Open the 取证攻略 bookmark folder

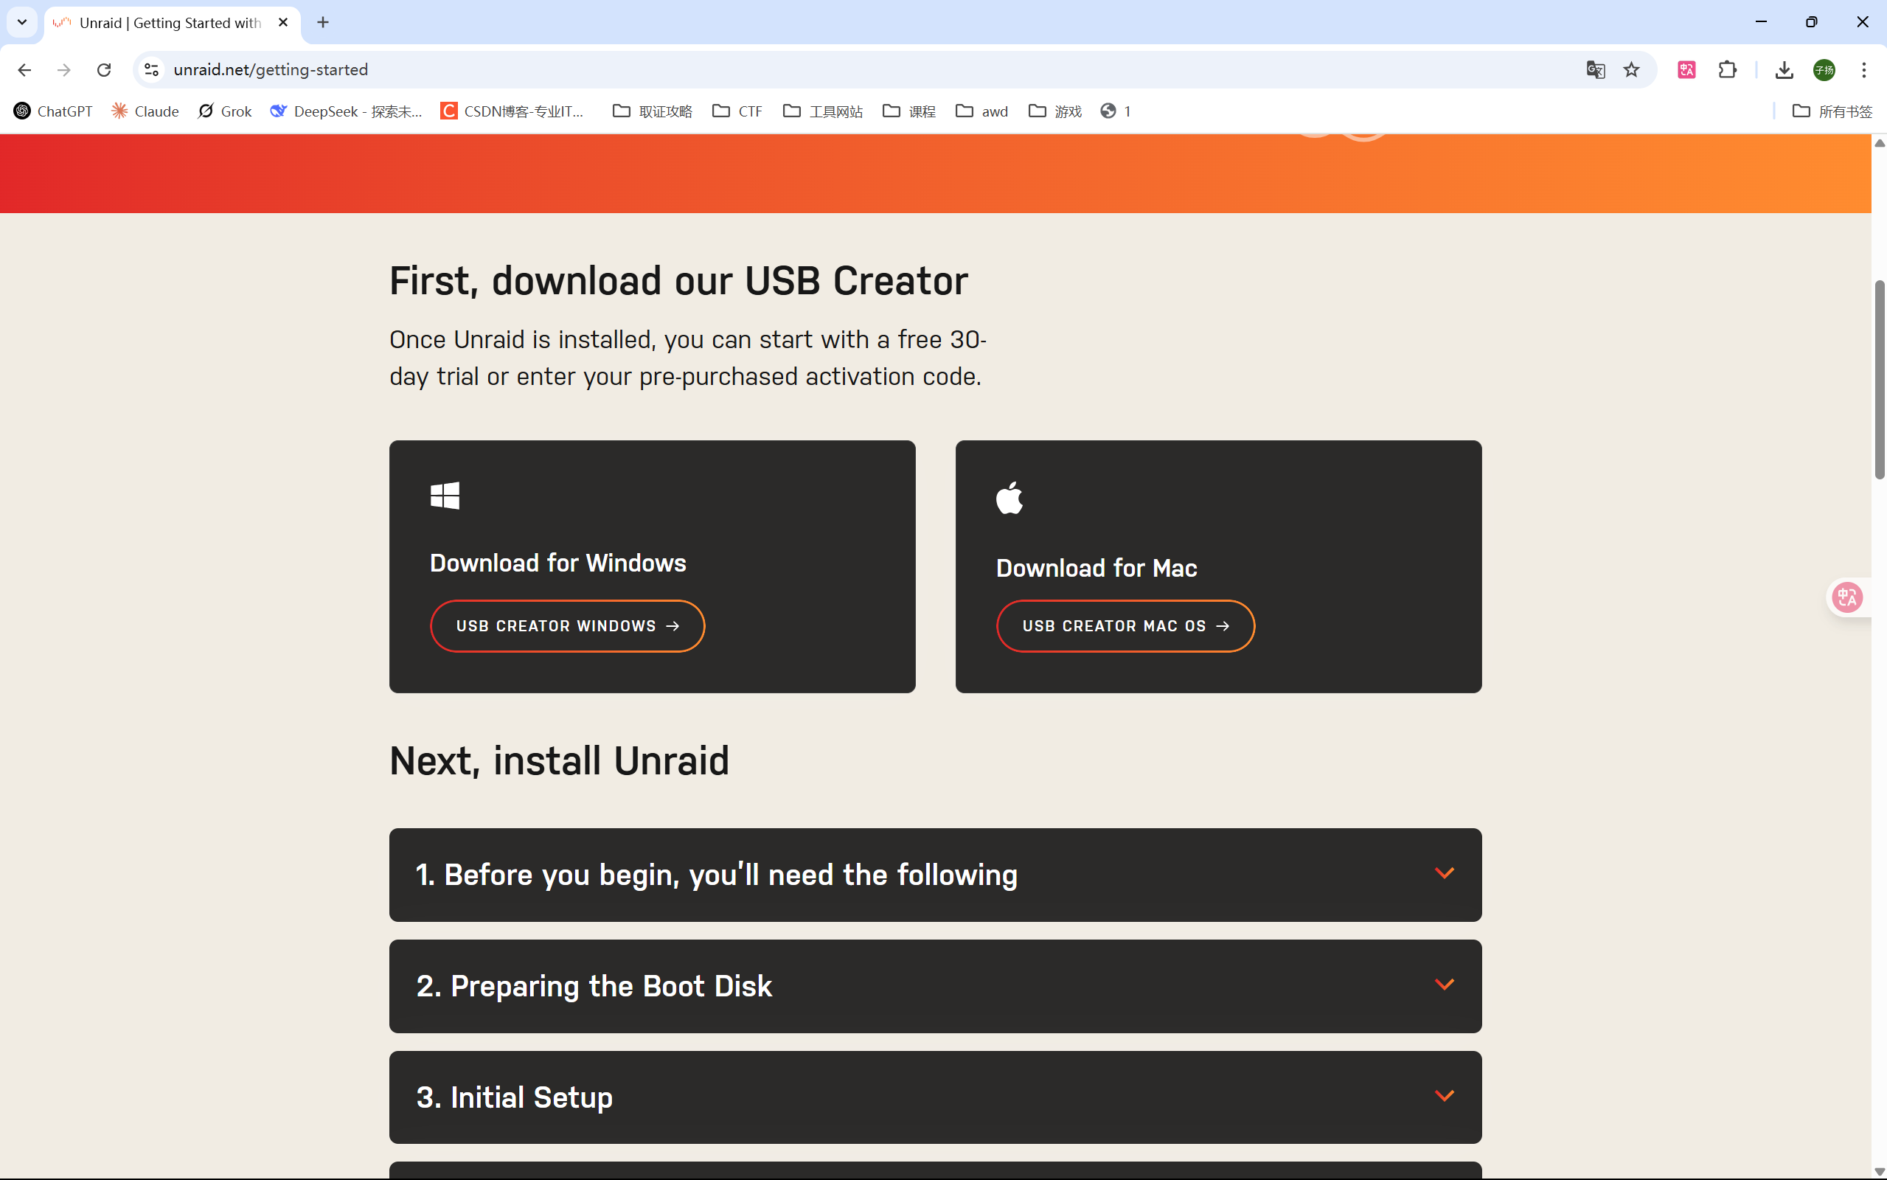pos(653,111)
